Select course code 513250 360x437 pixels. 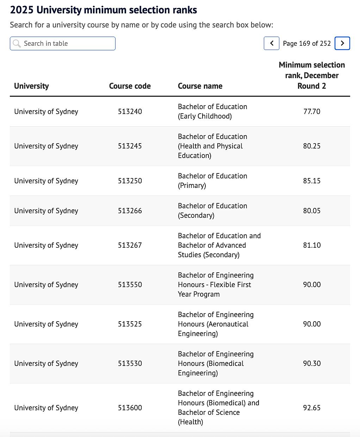click(x=130, y=181)
